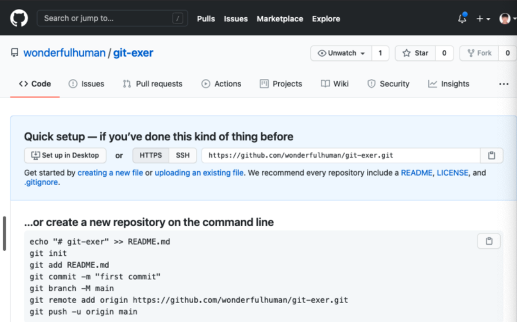The width and height of the screenshot is (517, 322).
Task: Focus the Search or jump to field
Action: [112, 18]
